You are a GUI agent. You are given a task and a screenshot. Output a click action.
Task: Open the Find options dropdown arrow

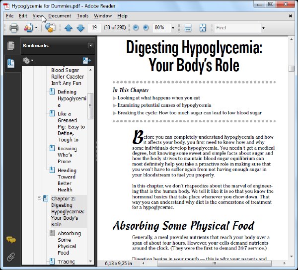pos(263,28)
